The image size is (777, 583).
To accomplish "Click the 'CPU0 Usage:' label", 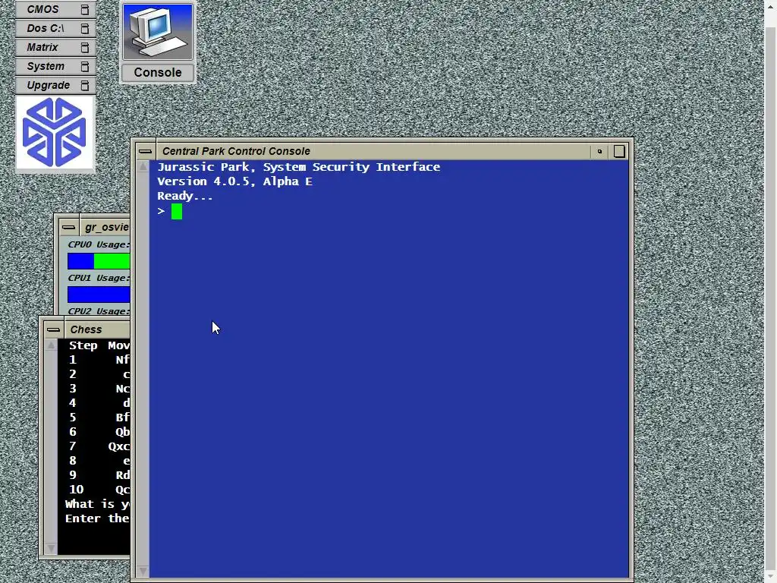I will tap(99, 244).
